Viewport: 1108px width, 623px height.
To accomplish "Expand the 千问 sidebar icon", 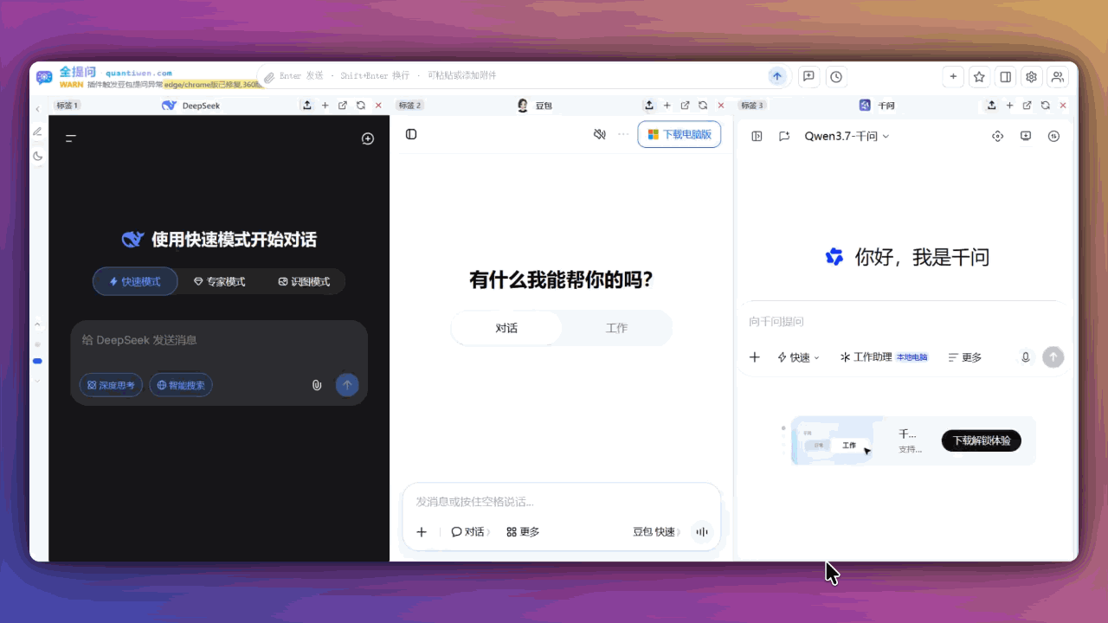I will click(x=757, y=136).
